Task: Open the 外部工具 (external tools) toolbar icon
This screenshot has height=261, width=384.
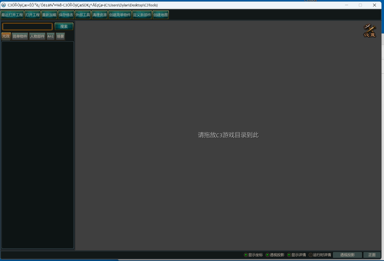Action: (x=82, y=15)
